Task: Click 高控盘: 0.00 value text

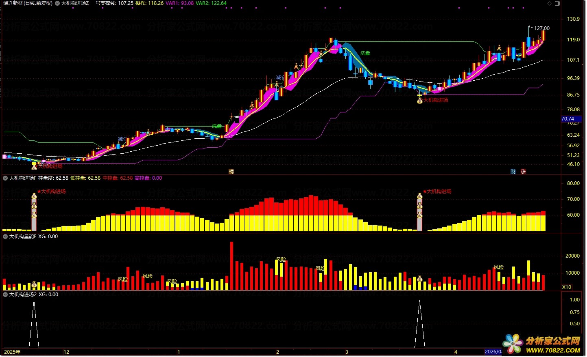Action: tap(148, 178)
